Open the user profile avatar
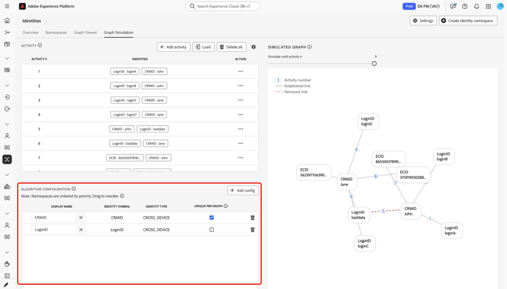 point(500,6)
